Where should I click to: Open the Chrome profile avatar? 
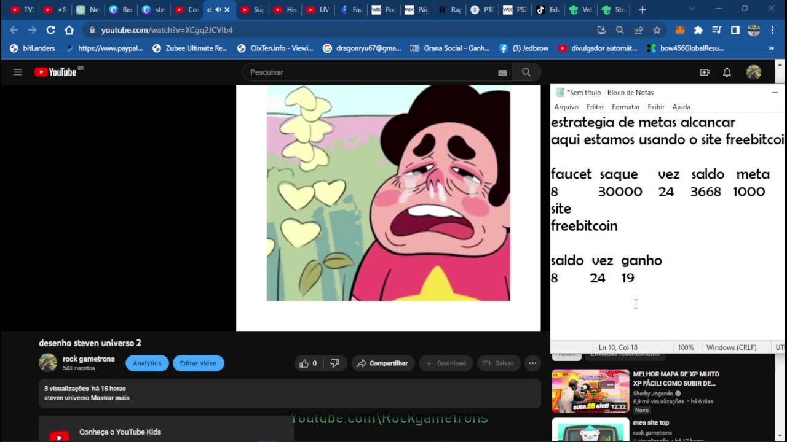point(754,30)
